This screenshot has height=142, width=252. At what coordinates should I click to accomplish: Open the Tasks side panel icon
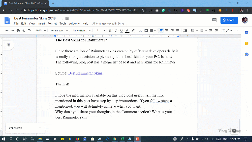247,55
